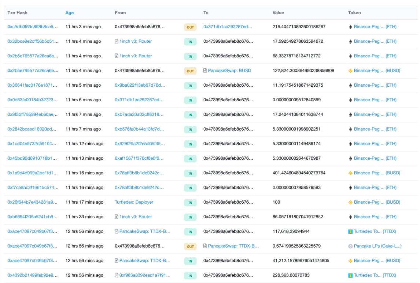Click the BUSD icon in the 122,824.300864990238856808 row
This screenshot has width=420, height=283.
350,71
